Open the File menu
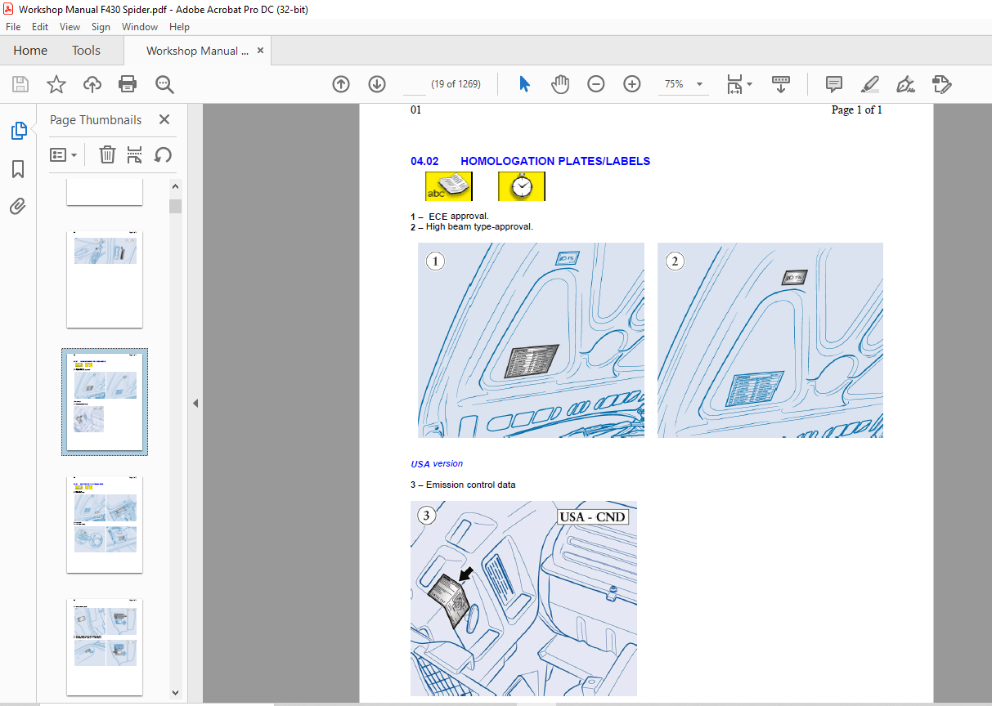The image size is (992, 706). (x=13, y=27)
